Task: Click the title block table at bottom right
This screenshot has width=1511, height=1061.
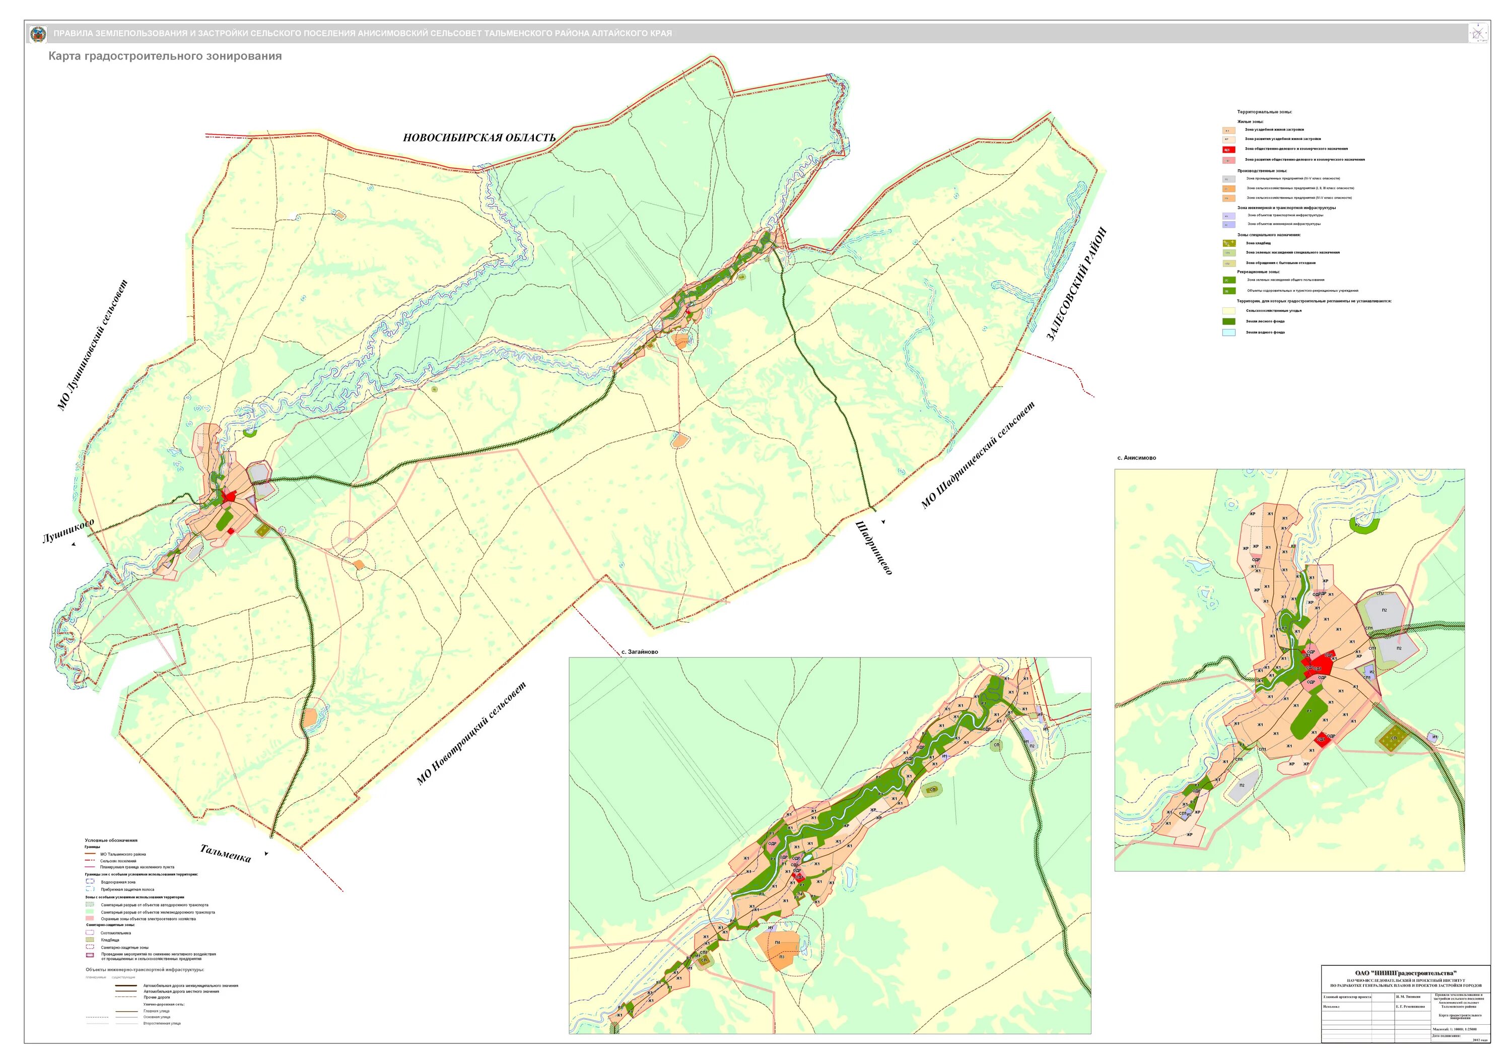Action: 1406,1004
